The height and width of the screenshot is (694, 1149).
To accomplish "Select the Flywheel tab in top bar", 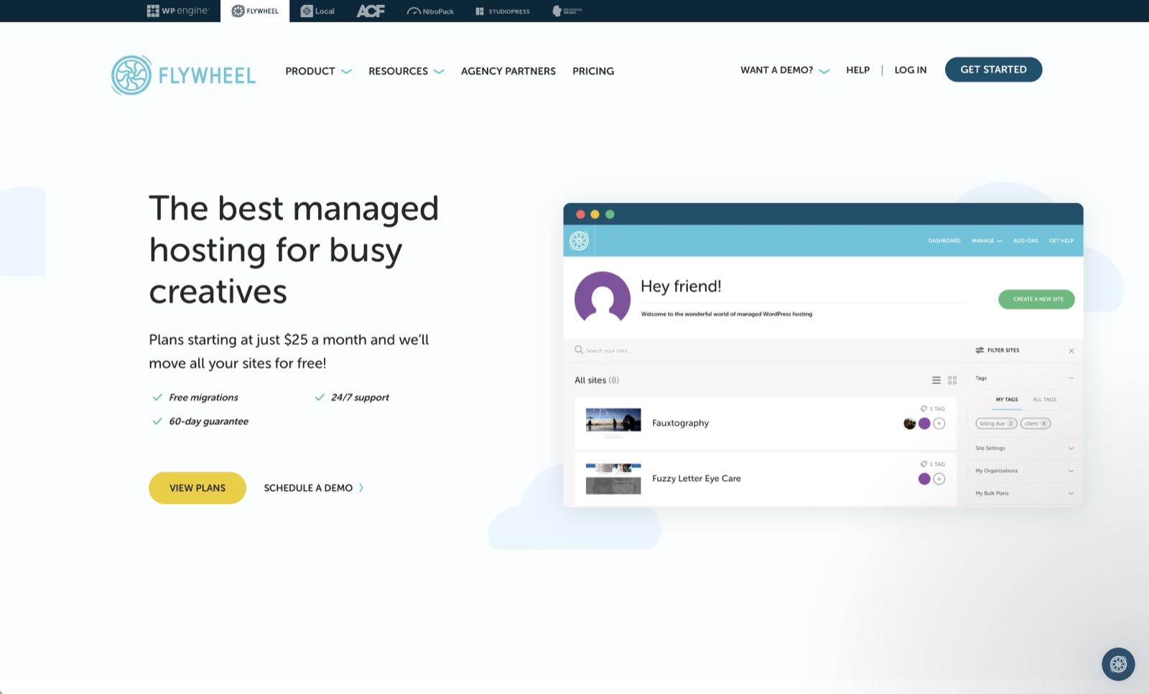I will (255, 11).
